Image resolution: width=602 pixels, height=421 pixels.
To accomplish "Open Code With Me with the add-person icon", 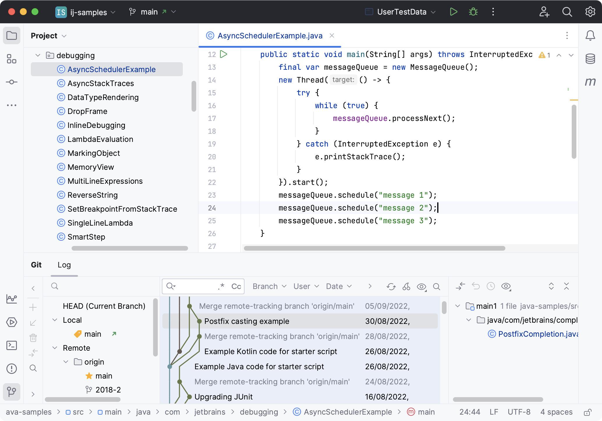I will point(544,12).
